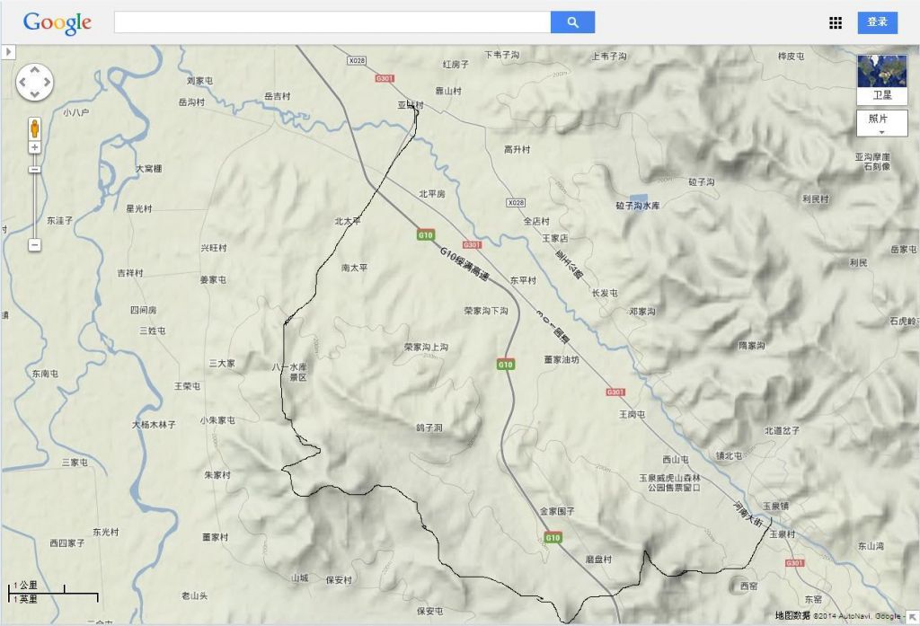Click the 董家油坊 label
Viewport: 920px width, 626px height.
click(x=562, y=359)
